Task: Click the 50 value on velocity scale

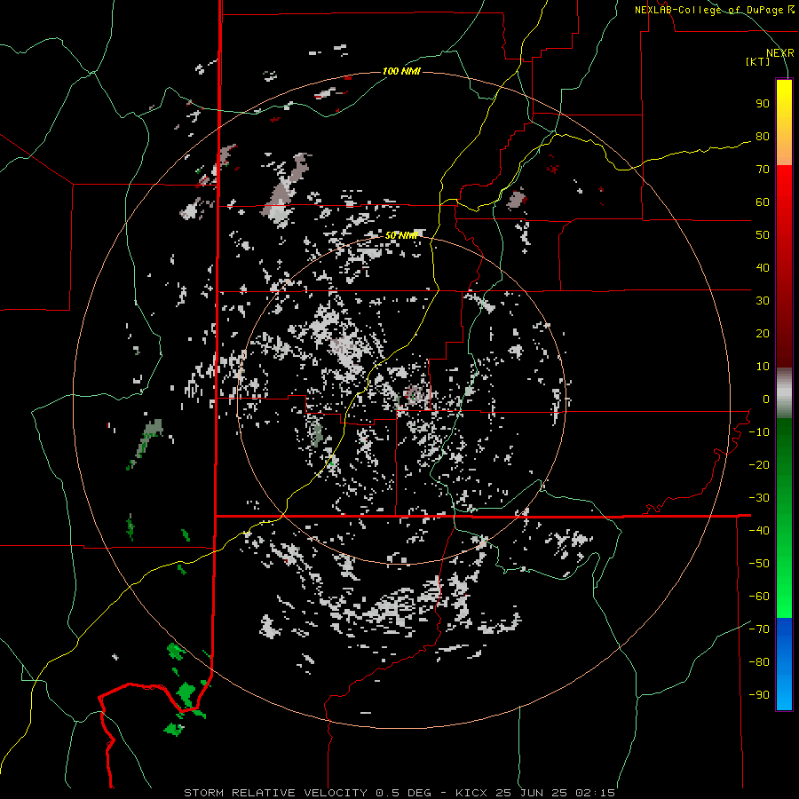Action: (x=763, y=235)
